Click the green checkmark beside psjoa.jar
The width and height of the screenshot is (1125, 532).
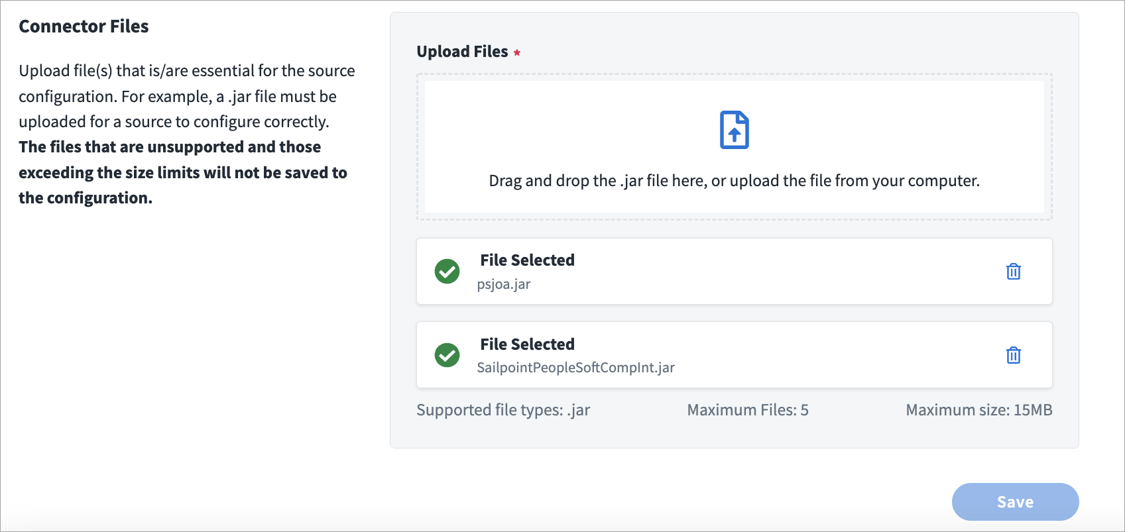click(x=447, y=272)
